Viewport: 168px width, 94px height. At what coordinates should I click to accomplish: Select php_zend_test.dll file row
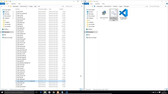(x=40, y=87)
